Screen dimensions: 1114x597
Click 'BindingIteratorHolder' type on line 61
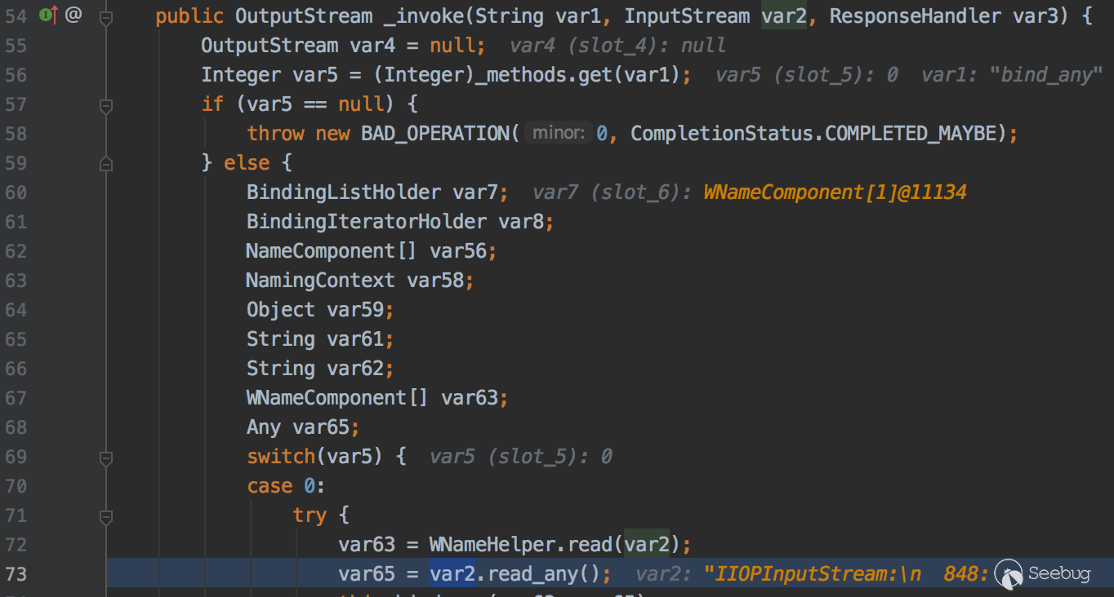click(x=367, y=221)
